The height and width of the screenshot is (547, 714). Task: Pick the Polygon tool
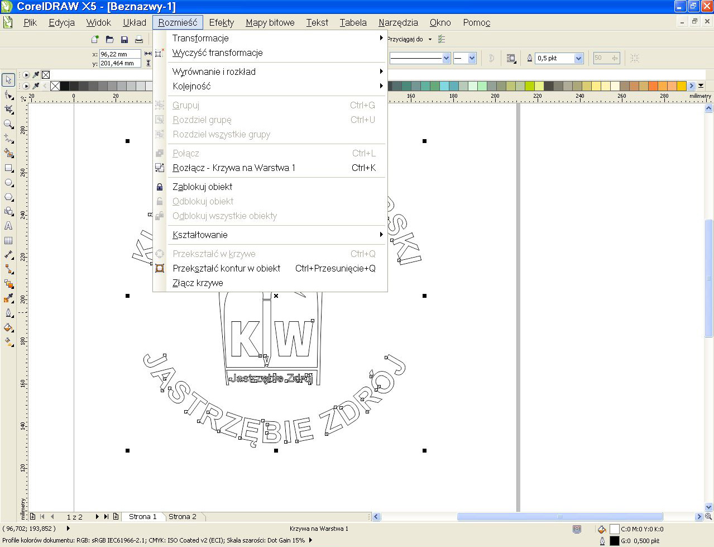tap(8, 197)
